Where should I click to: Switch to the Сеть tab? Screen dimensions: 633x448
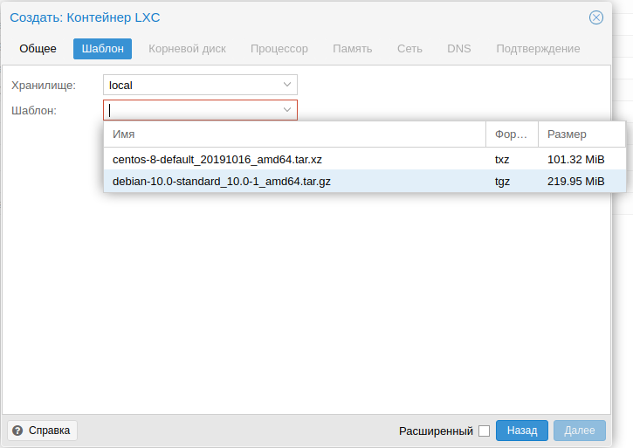click(409, 49)
